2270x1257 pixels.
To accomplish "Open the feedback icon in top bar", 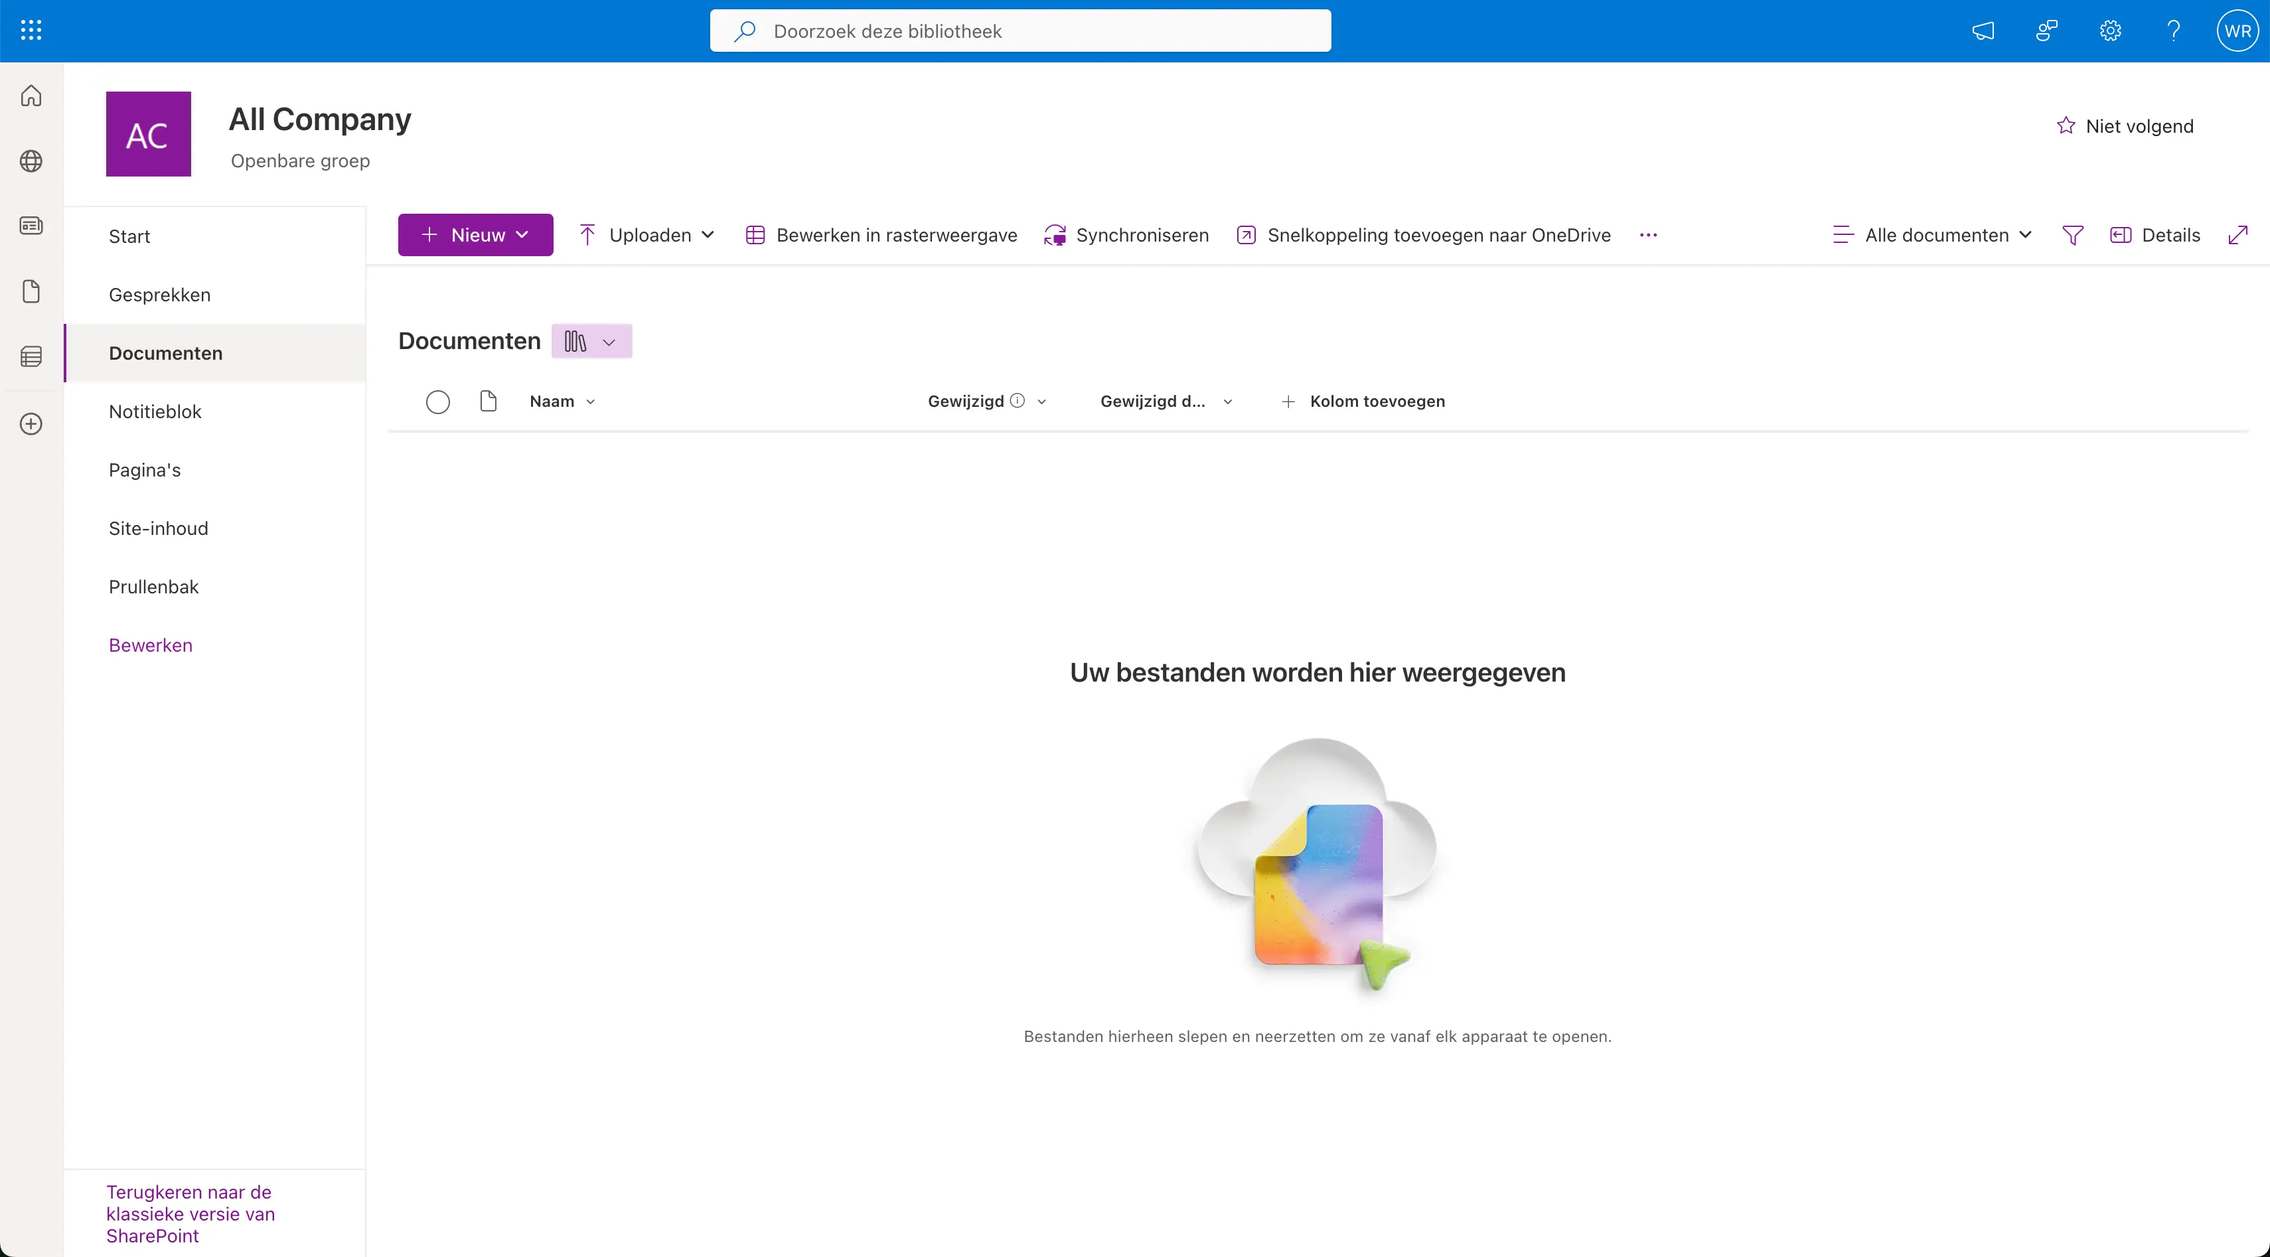I will point(2046,30).
